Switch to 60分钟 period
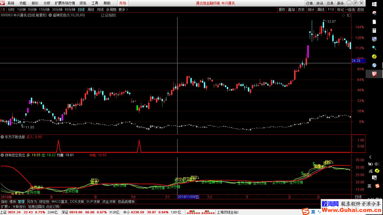This screenshot has height=215, width=383. [70, 9]
